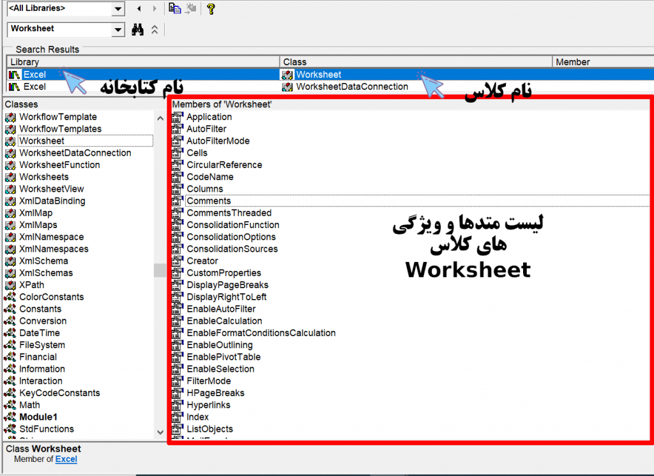Image resolution: width=654 pixels, height=476 pixels.
Task: Select the Financial module
Action: (38, 357)
